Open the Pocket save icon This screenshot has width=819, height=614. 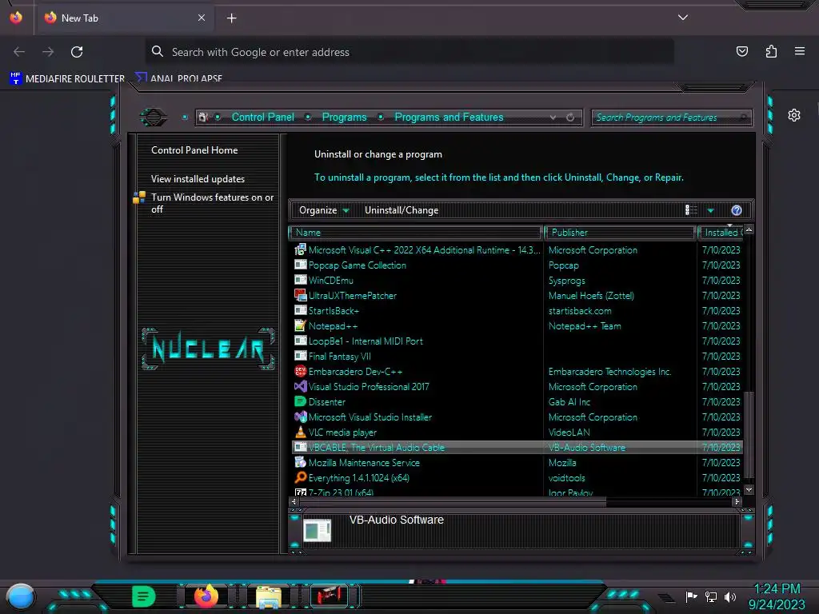click(741, 51)
